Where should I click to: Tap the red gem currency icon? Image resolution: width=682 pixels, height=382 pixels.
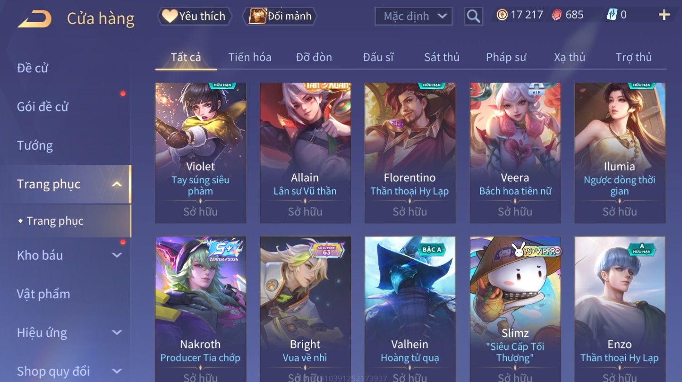point(557,15)
